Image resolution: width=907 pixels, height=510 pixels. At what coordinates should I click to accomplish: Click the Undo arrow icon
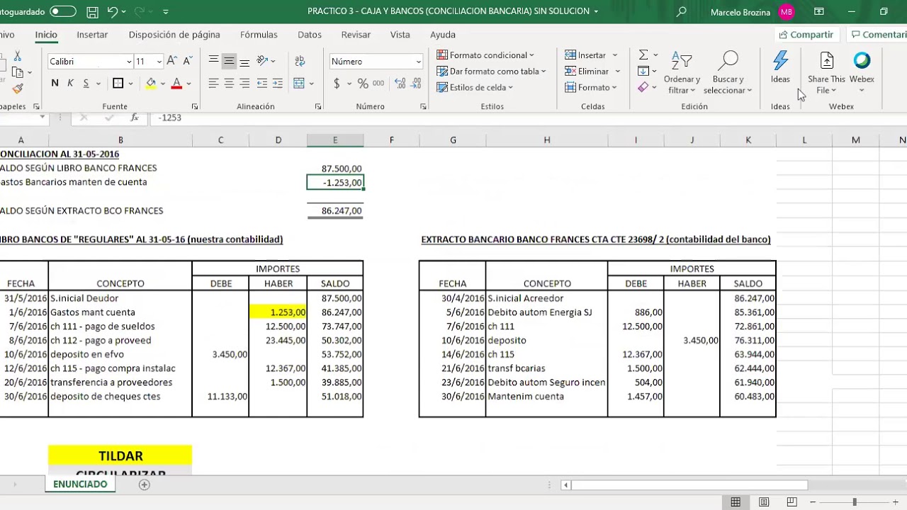(113, 11)
